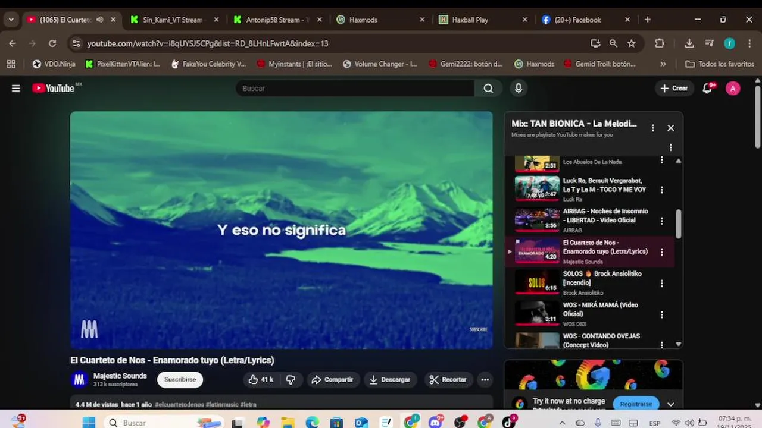Screen dimensions: 762x428
Task: Open Chrome three-dot menu
Action: pyautogui.click(x=749, y=43)
